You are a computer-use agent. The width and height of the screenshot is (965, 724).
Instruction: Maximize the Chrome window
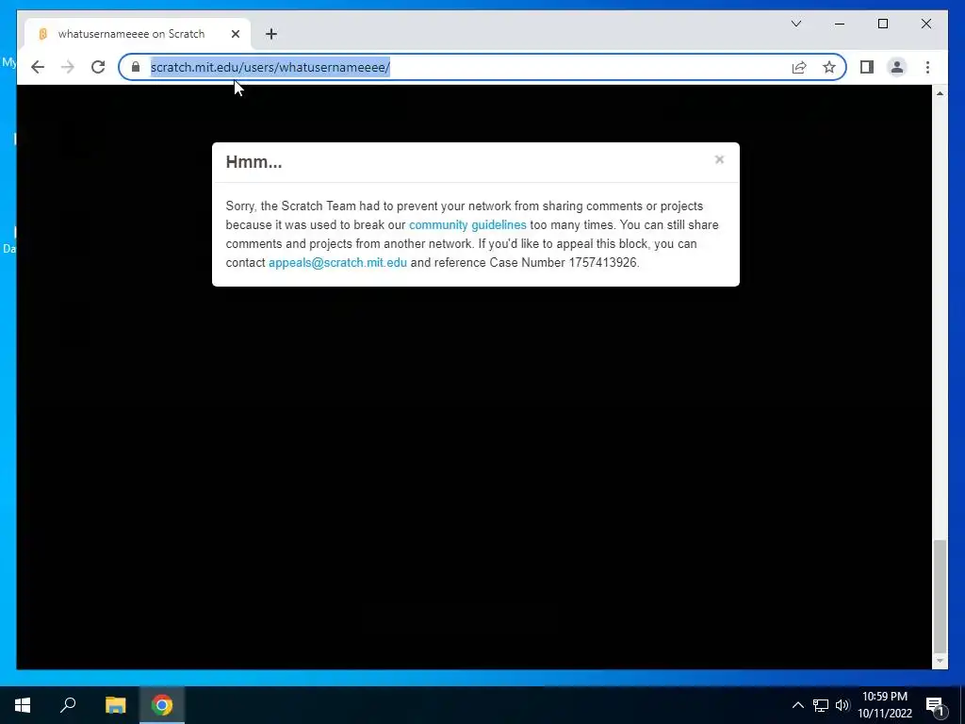pyautogui.click(x=882, y=24)
